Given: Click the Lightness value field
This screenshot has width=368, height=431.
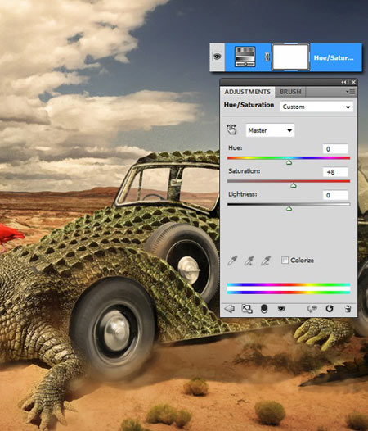Looking at the screenshot, I should 335,195.
